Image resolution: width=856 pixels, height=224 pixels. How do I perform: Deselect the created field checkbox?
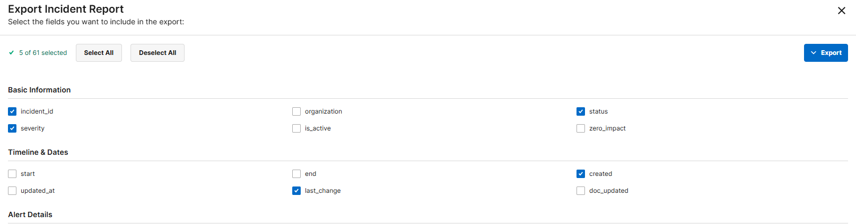(x=581, y=174)
